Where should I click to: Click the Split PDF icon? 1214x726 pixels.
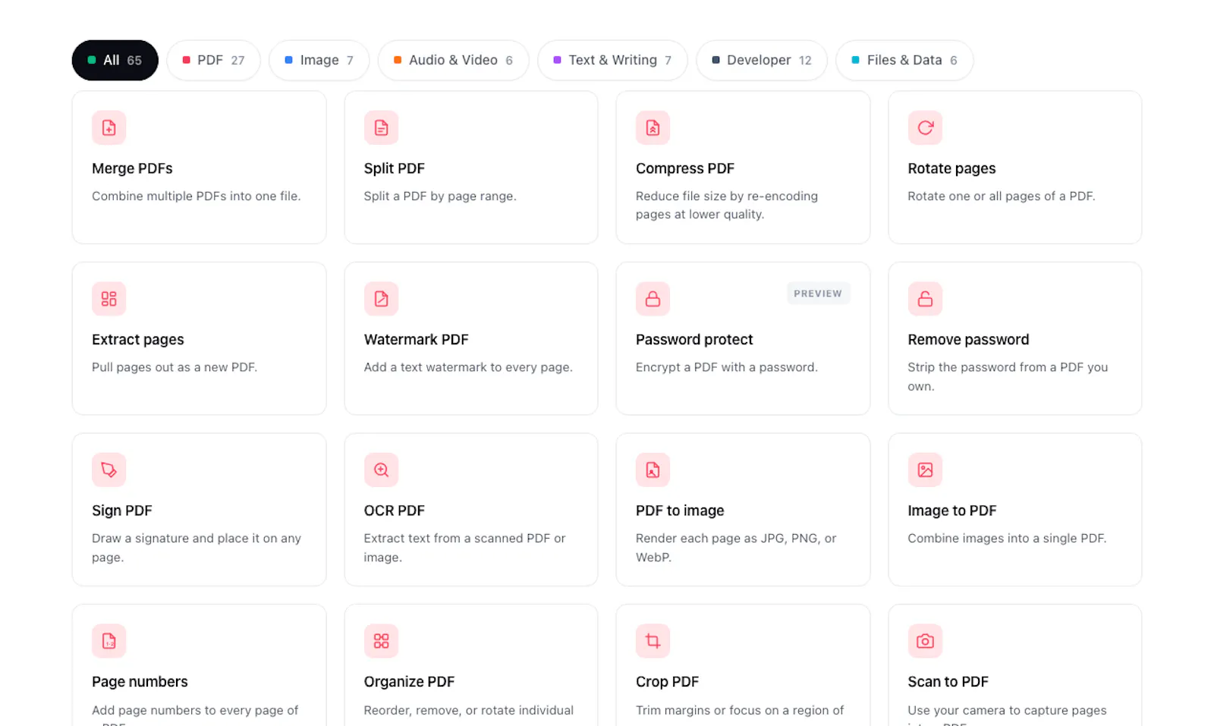381,127
